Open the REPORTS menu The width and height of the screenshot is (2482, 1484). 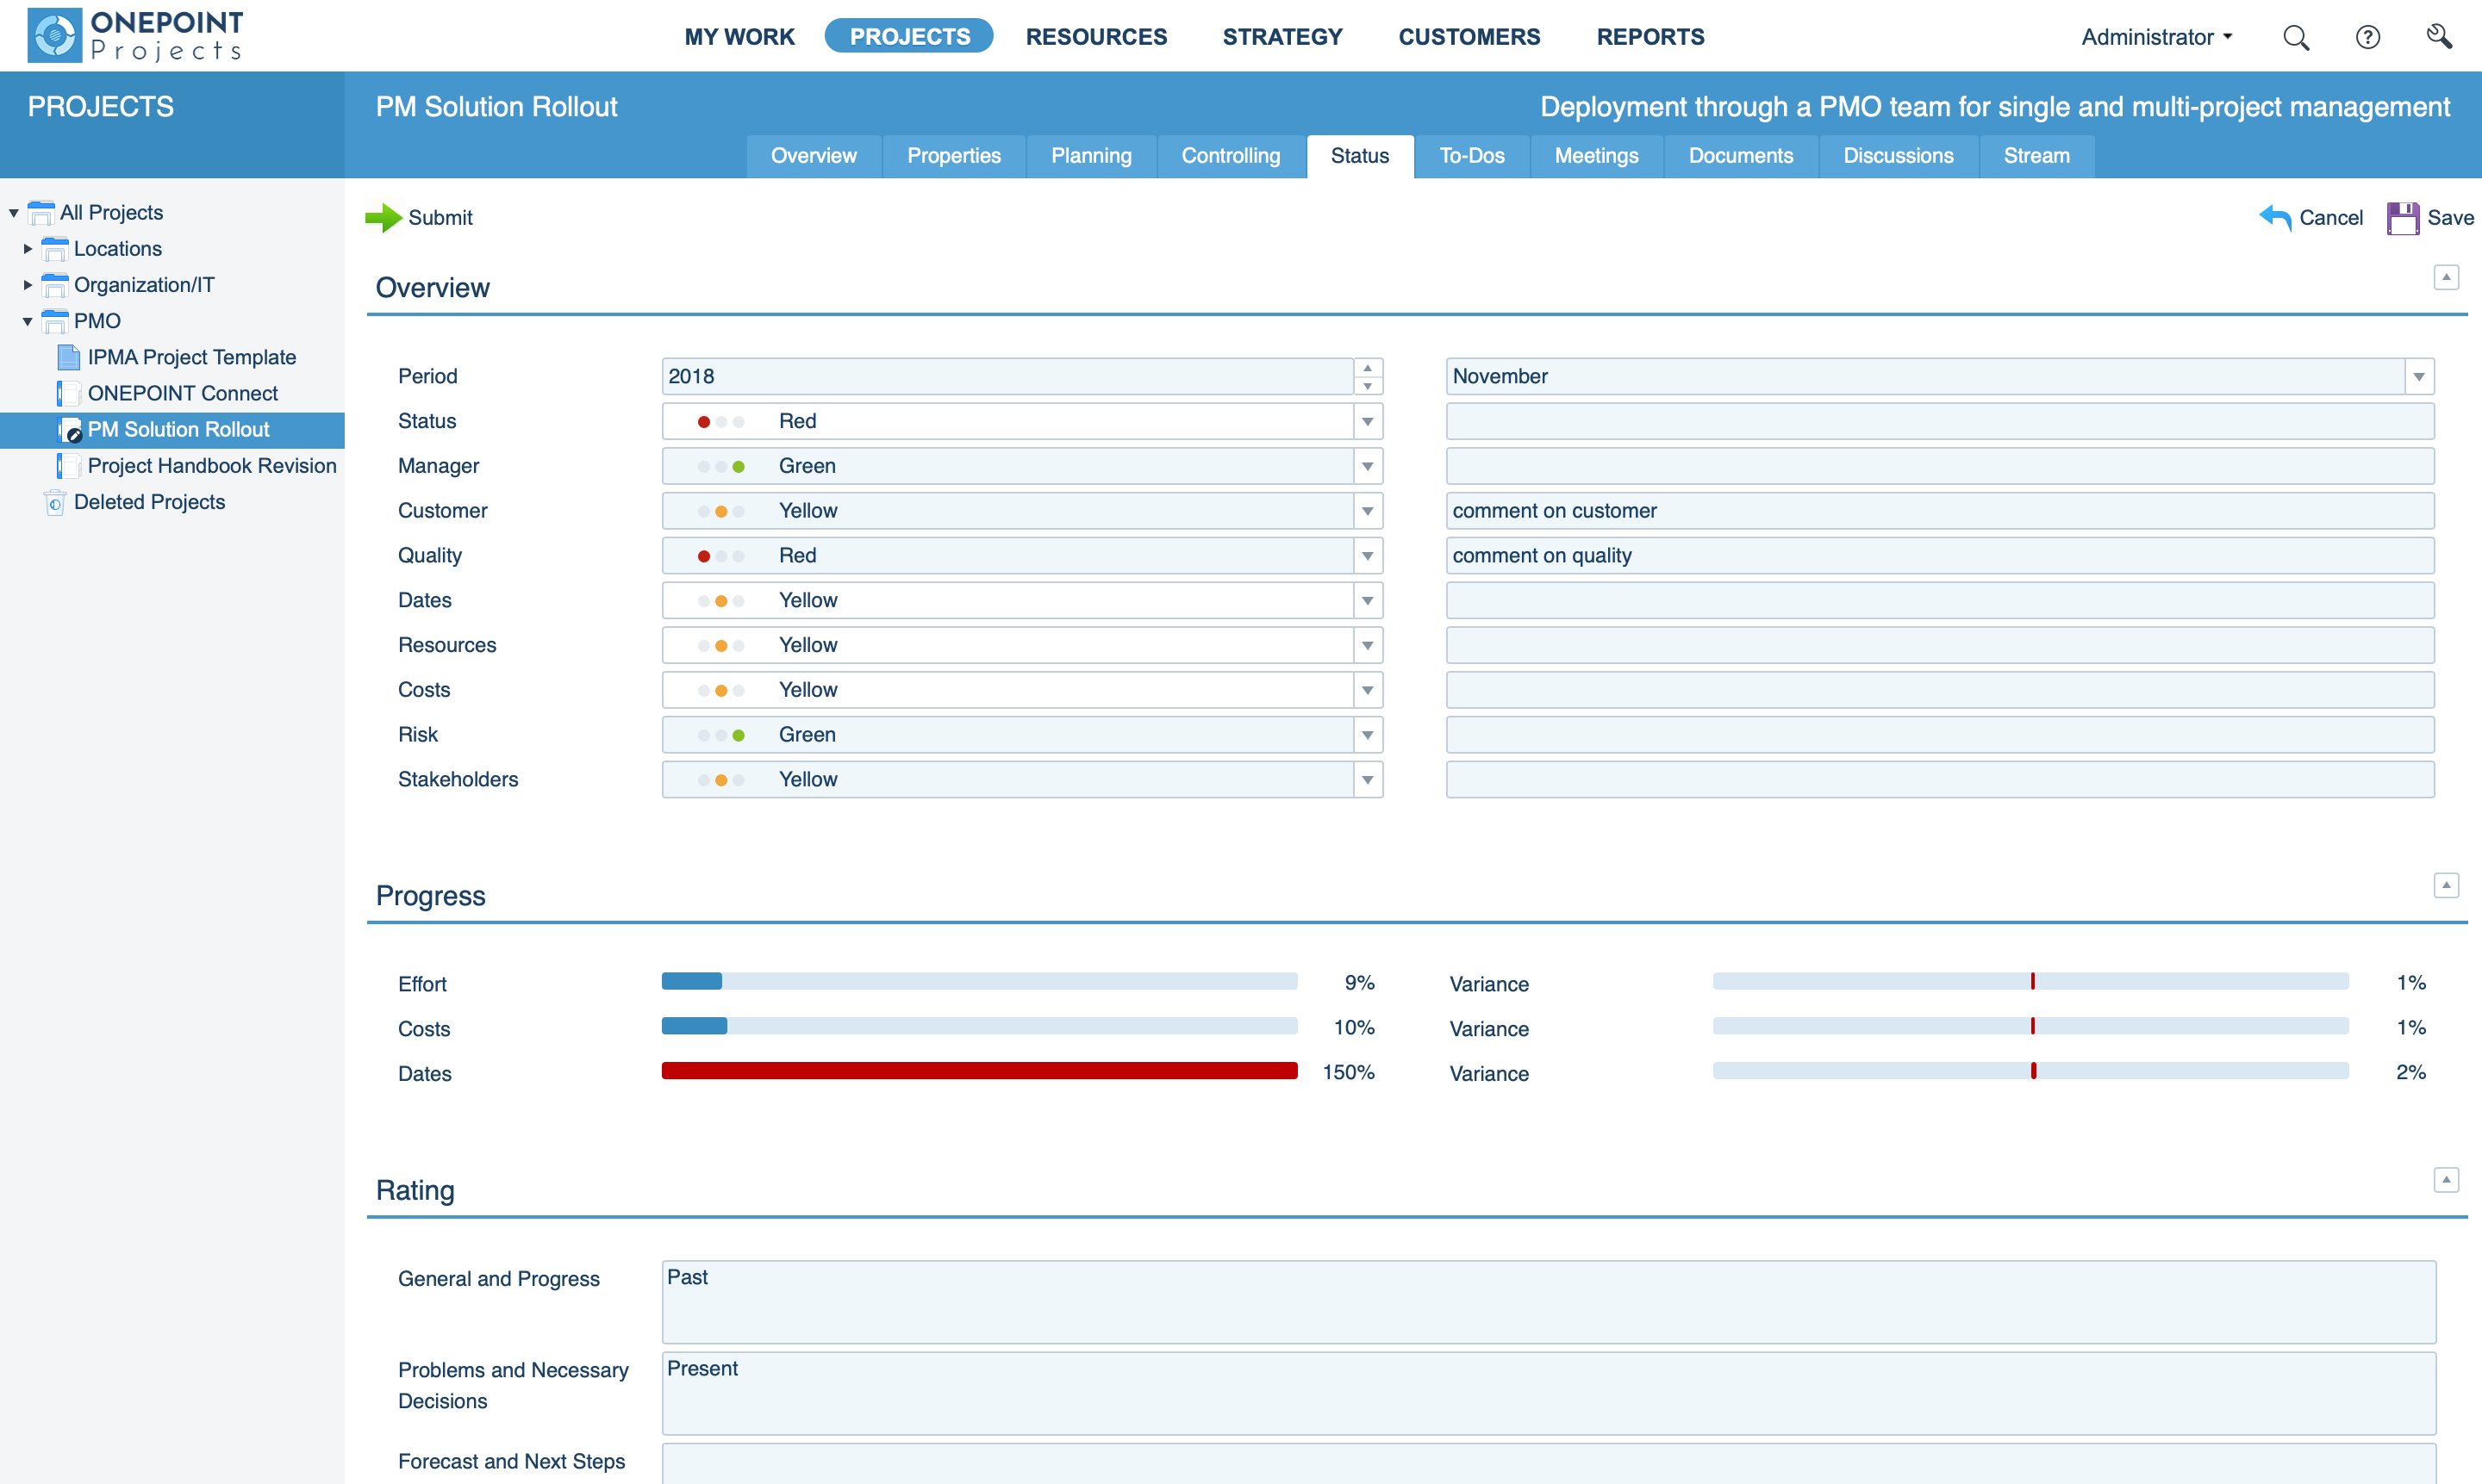(x=1649, y=37)
